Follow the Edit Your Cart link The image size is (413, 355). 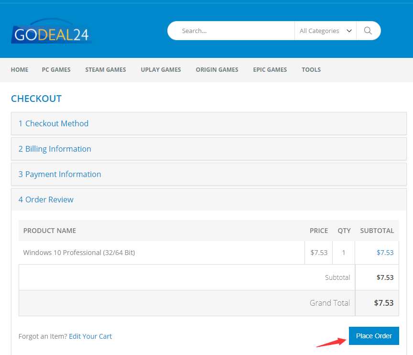coord(90,336)
